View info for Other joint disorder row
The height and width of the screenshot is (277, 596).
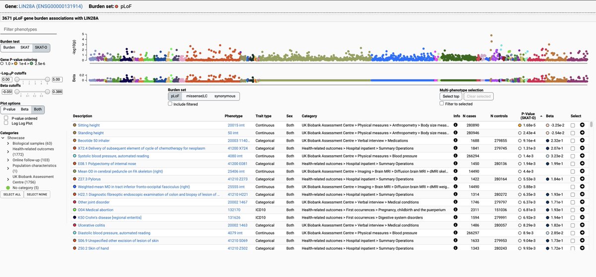(455, 202)
